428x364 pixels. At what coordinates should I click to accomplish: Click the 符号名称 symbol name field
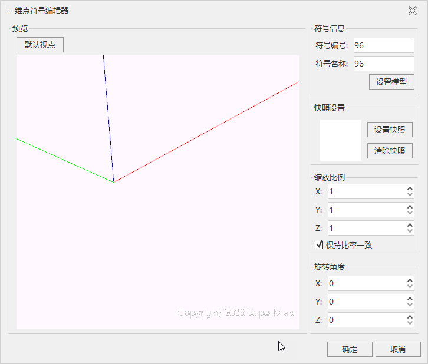(384, 64)
